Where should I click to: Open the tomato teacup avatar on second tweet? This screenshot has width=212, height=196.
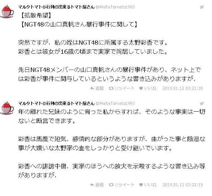7,108
